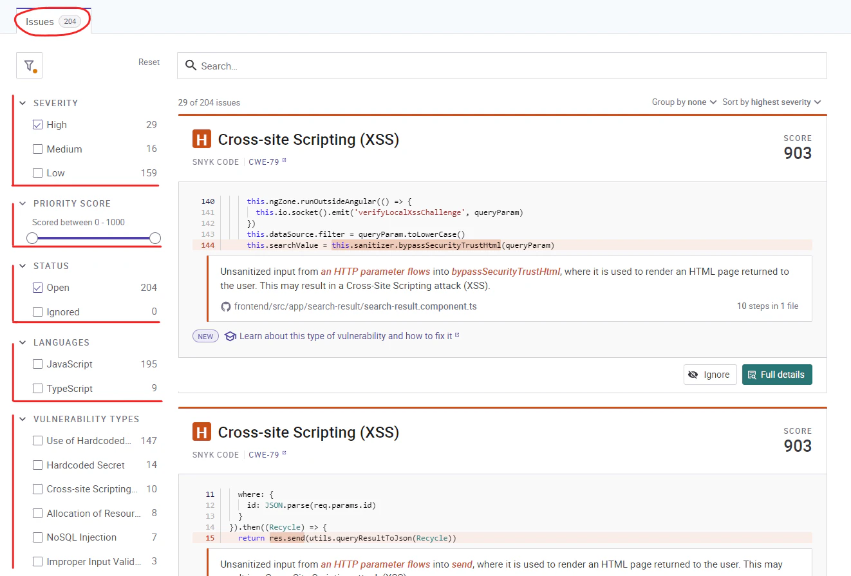Select the Issues 204 tab
This screenshot has height=576, width=851.
click(53, 21)
